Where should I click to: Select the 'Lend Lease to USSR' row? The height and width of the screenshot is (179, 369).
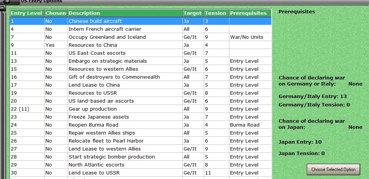coord(141,173)
